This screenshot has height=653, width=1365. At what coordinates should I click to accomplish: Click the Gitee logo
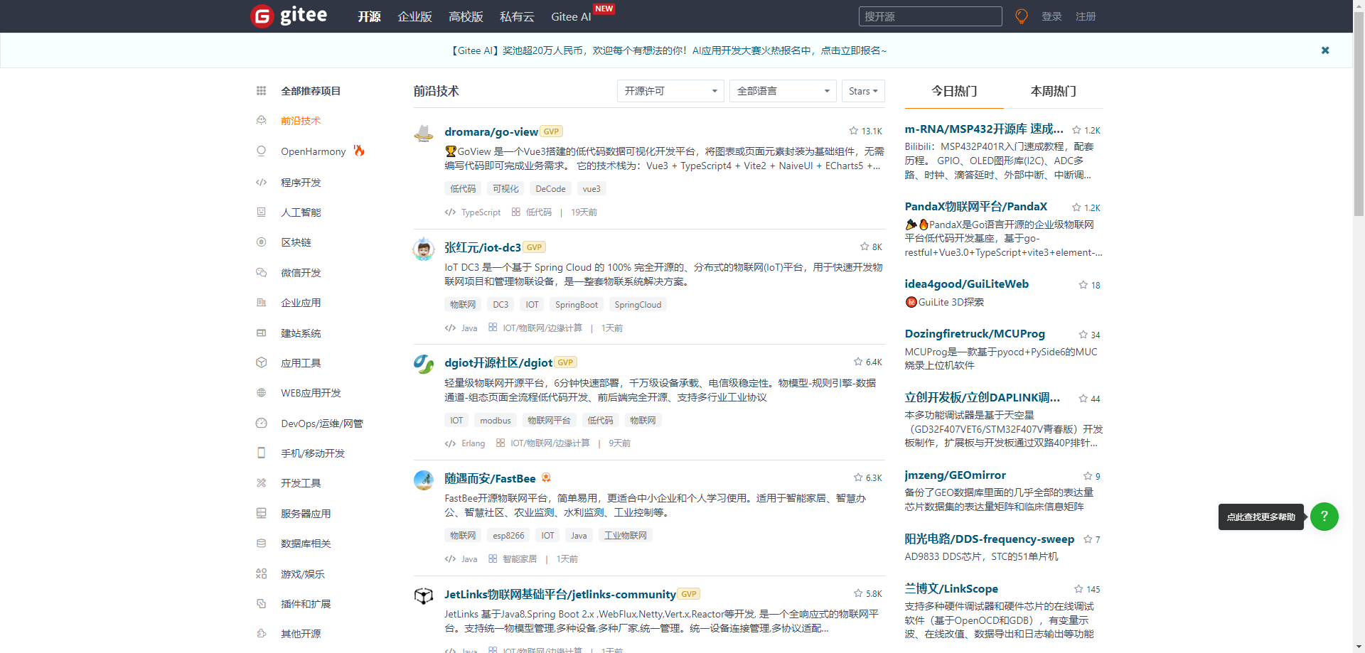(x=289, y=16)
